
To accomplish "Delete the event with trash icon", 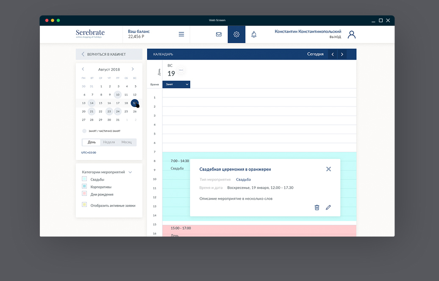I will 317,207.
